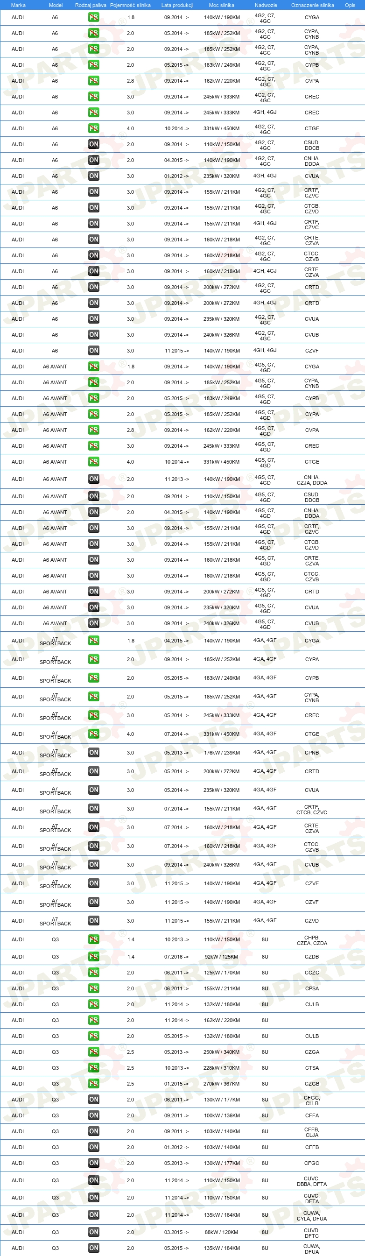
Task: Click the petrol icon in the A6 2.8 CVPA row
Action: [93, 80]
